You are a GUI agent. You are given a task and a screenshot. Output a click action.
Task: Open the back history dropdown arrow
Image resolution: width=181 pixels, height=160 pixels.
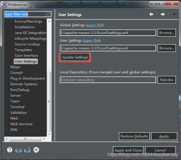(x=157, y=14)
